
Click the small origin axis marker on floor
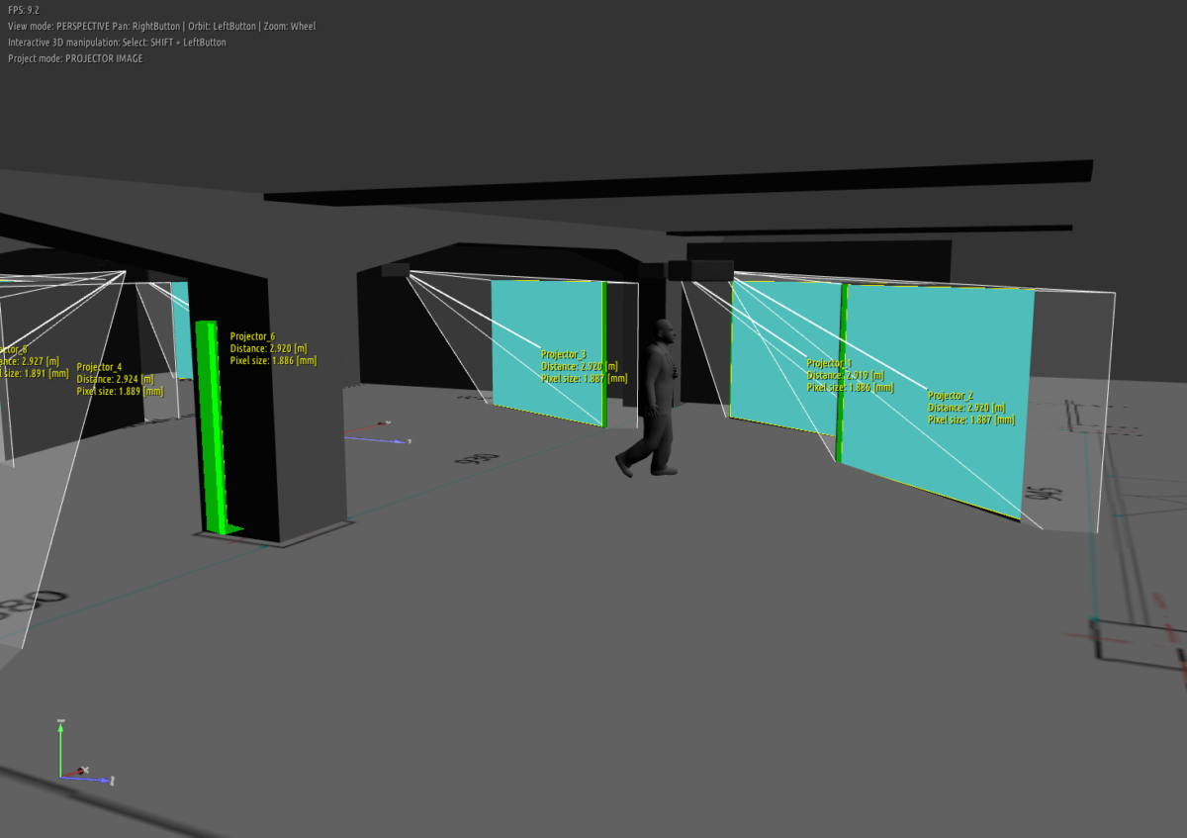[x=379, y=431]
